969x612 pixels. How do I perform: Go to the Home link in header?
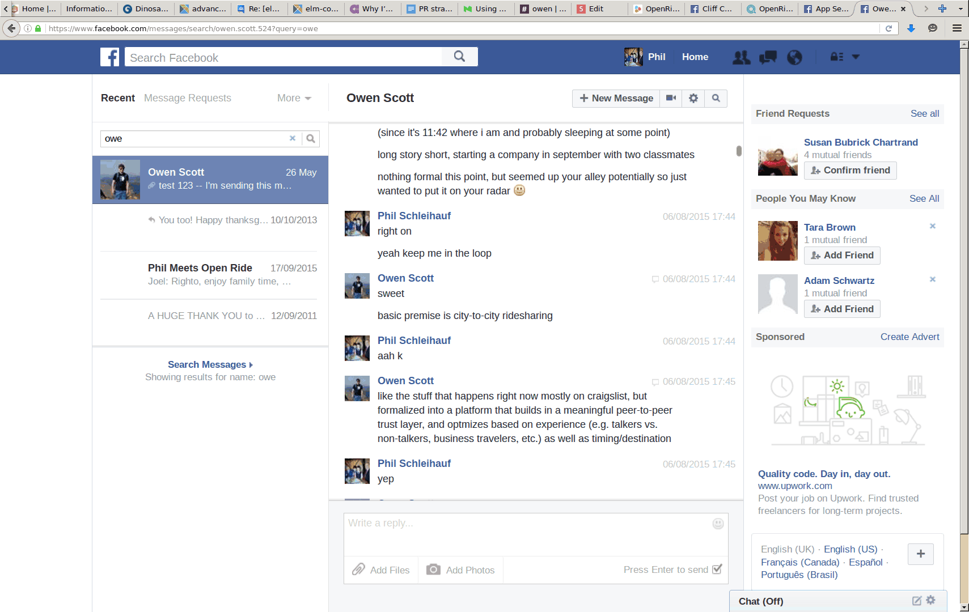tap(695, 57)
